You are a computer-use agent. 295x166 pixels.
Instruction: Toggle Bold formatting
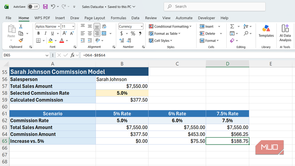38,33
